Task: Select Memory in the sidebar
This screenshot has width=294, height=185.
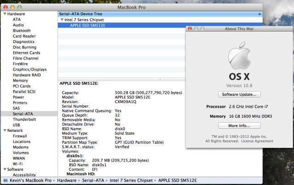Action: coord(20,81)
